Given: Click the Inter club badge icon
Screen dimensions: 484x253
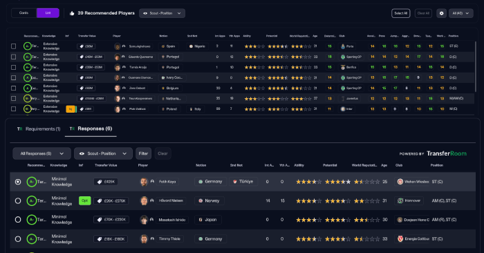Looking at the screenshot, I should (343, 109).
